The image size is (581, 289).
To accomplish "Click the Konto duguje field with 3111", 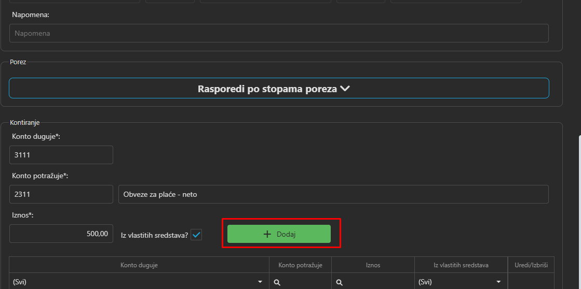I will (x=61, y=155).
